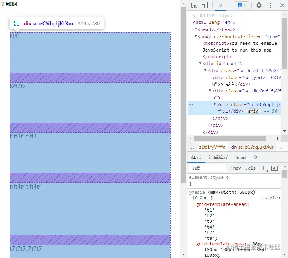Switch to the 计算样式 tab
Image resolution: width=288 pixels, height=258 pixels.
pos(219,157)
